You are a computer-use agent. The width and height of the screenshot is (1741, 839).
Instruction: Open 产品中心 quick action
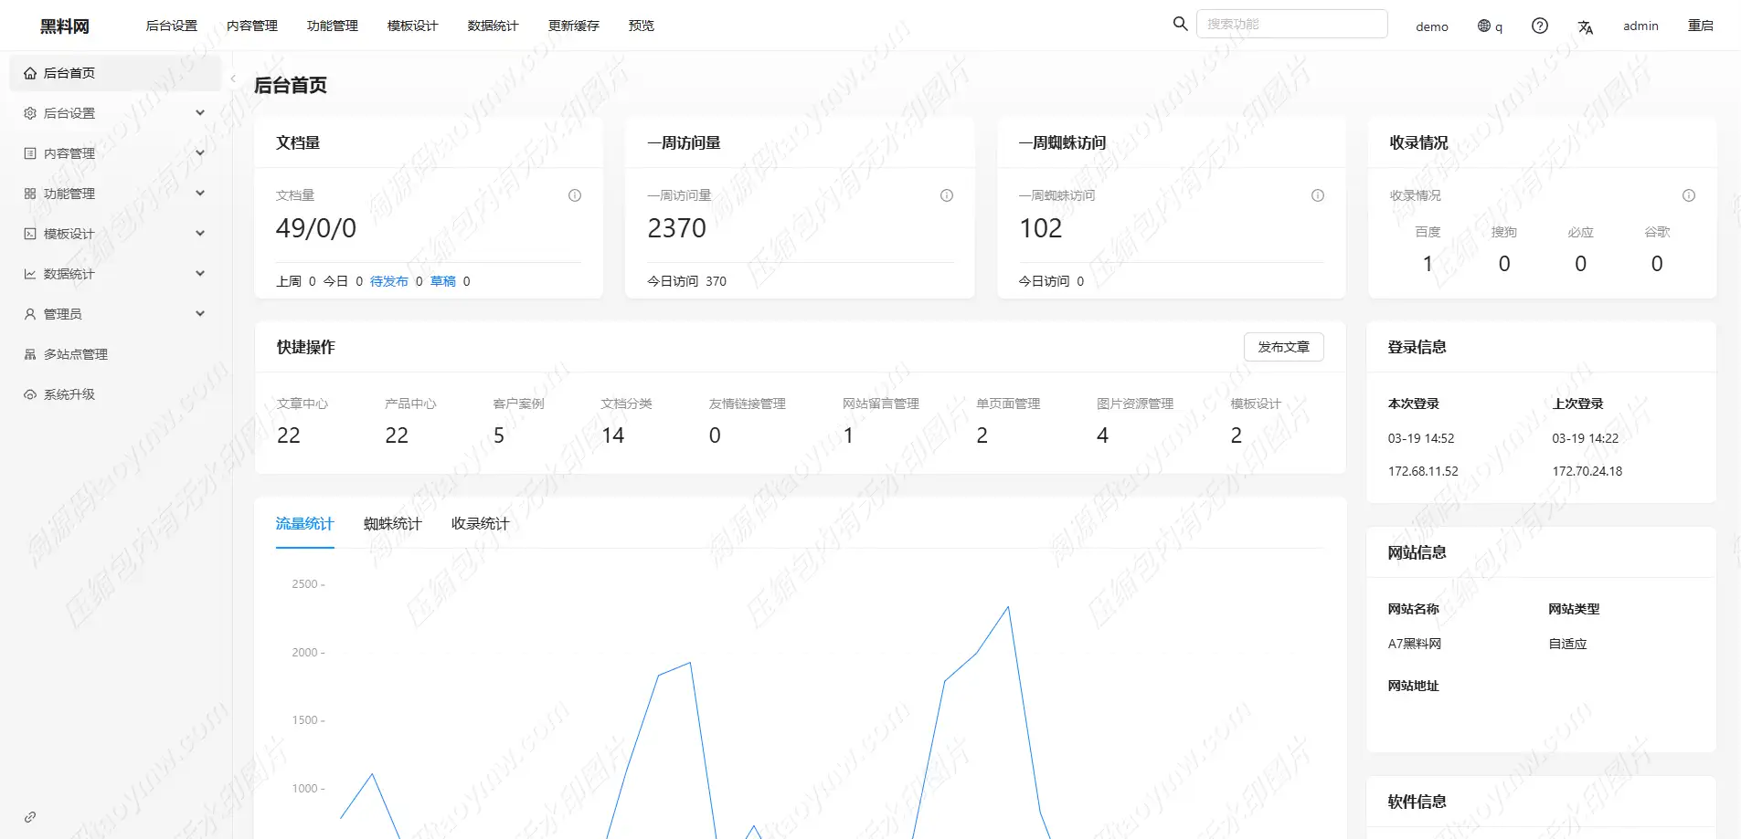pos(410,404)
